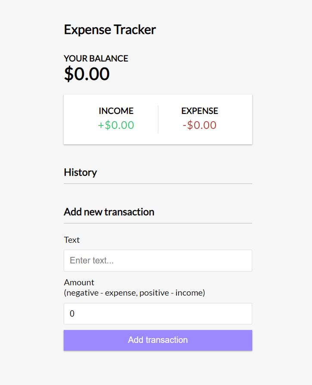Screen dimensions: 312x385
Task: Select the red -$0.00 expense amount
Action: 200,125
